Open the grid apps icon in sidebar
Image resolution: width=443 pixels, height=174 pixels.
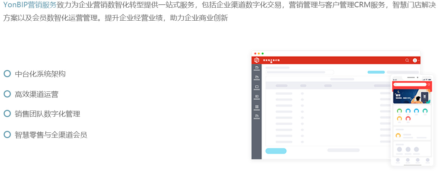point(257,107)
